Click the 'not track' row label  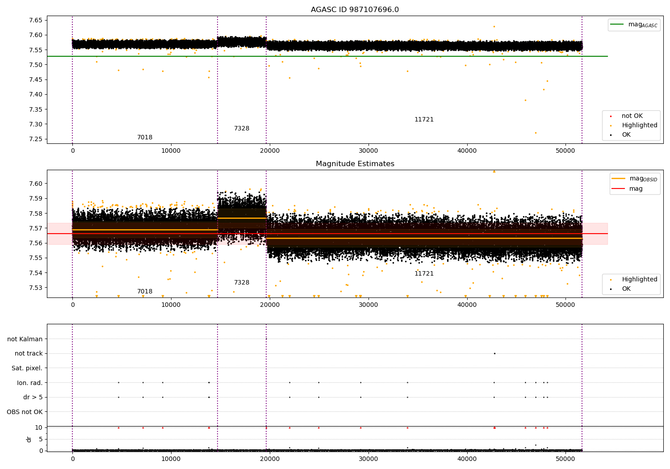[x=29, y=354]
